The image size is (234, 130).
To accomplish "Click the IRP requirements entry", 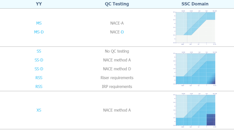I will [117, 86].
